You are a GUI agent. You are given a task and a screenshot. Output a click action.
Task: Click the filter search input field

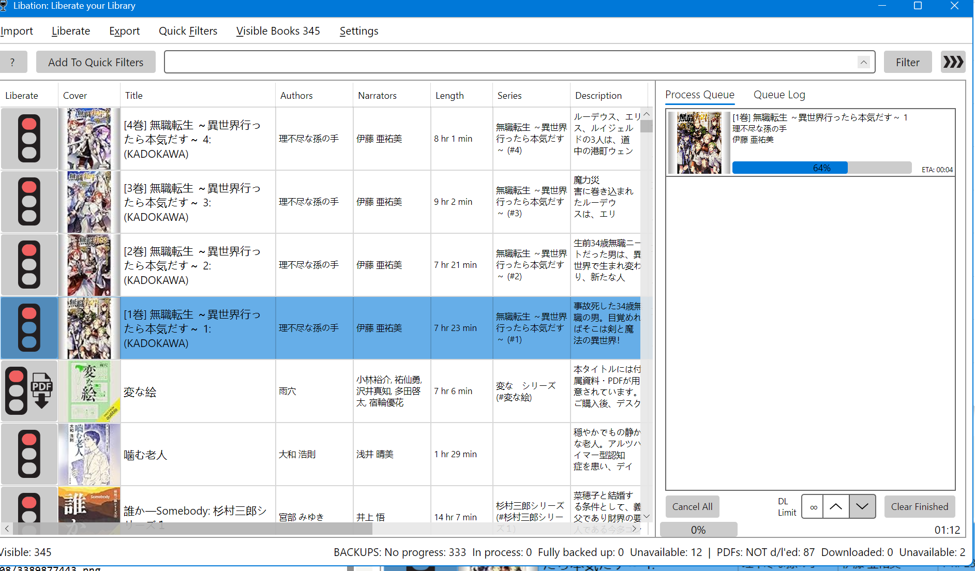[509, 62]
